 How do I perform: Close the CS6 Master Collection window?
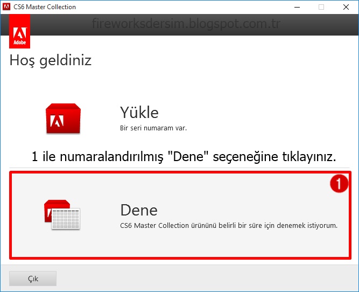(x=346, y=7)
